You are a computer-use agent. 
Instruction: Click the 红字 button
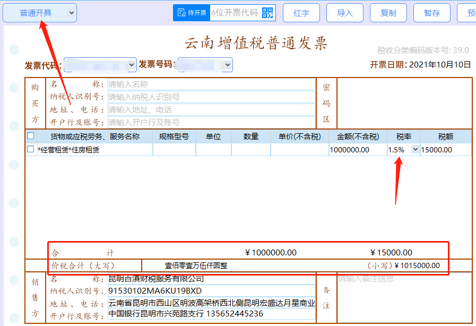(x=301, y=13)
